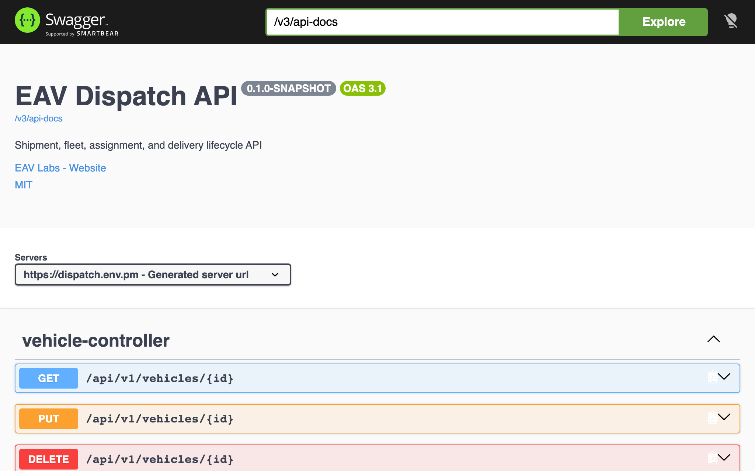Viewport: 755px width, 471px height.
Task: Expand the DELETE vehicles operation chevron
Action: coord(724,458)
